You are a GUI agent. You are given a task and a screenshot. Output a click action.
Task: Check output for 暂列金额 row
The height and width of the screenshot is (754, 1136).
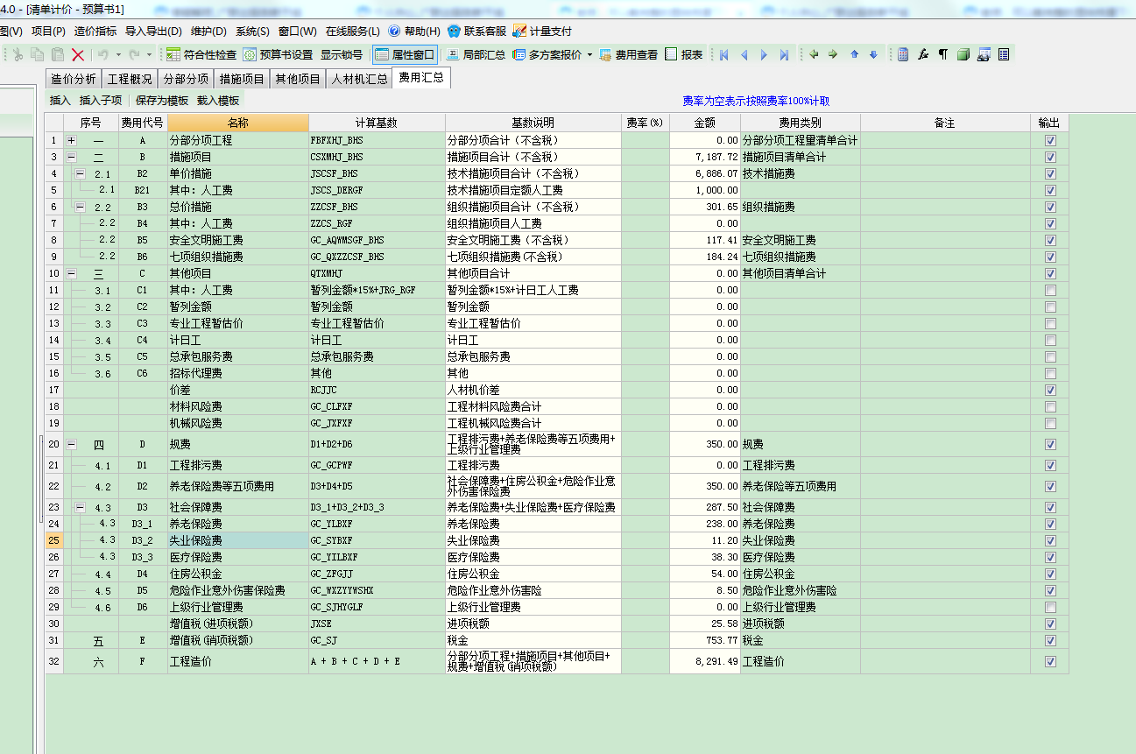pos(1050,307)
